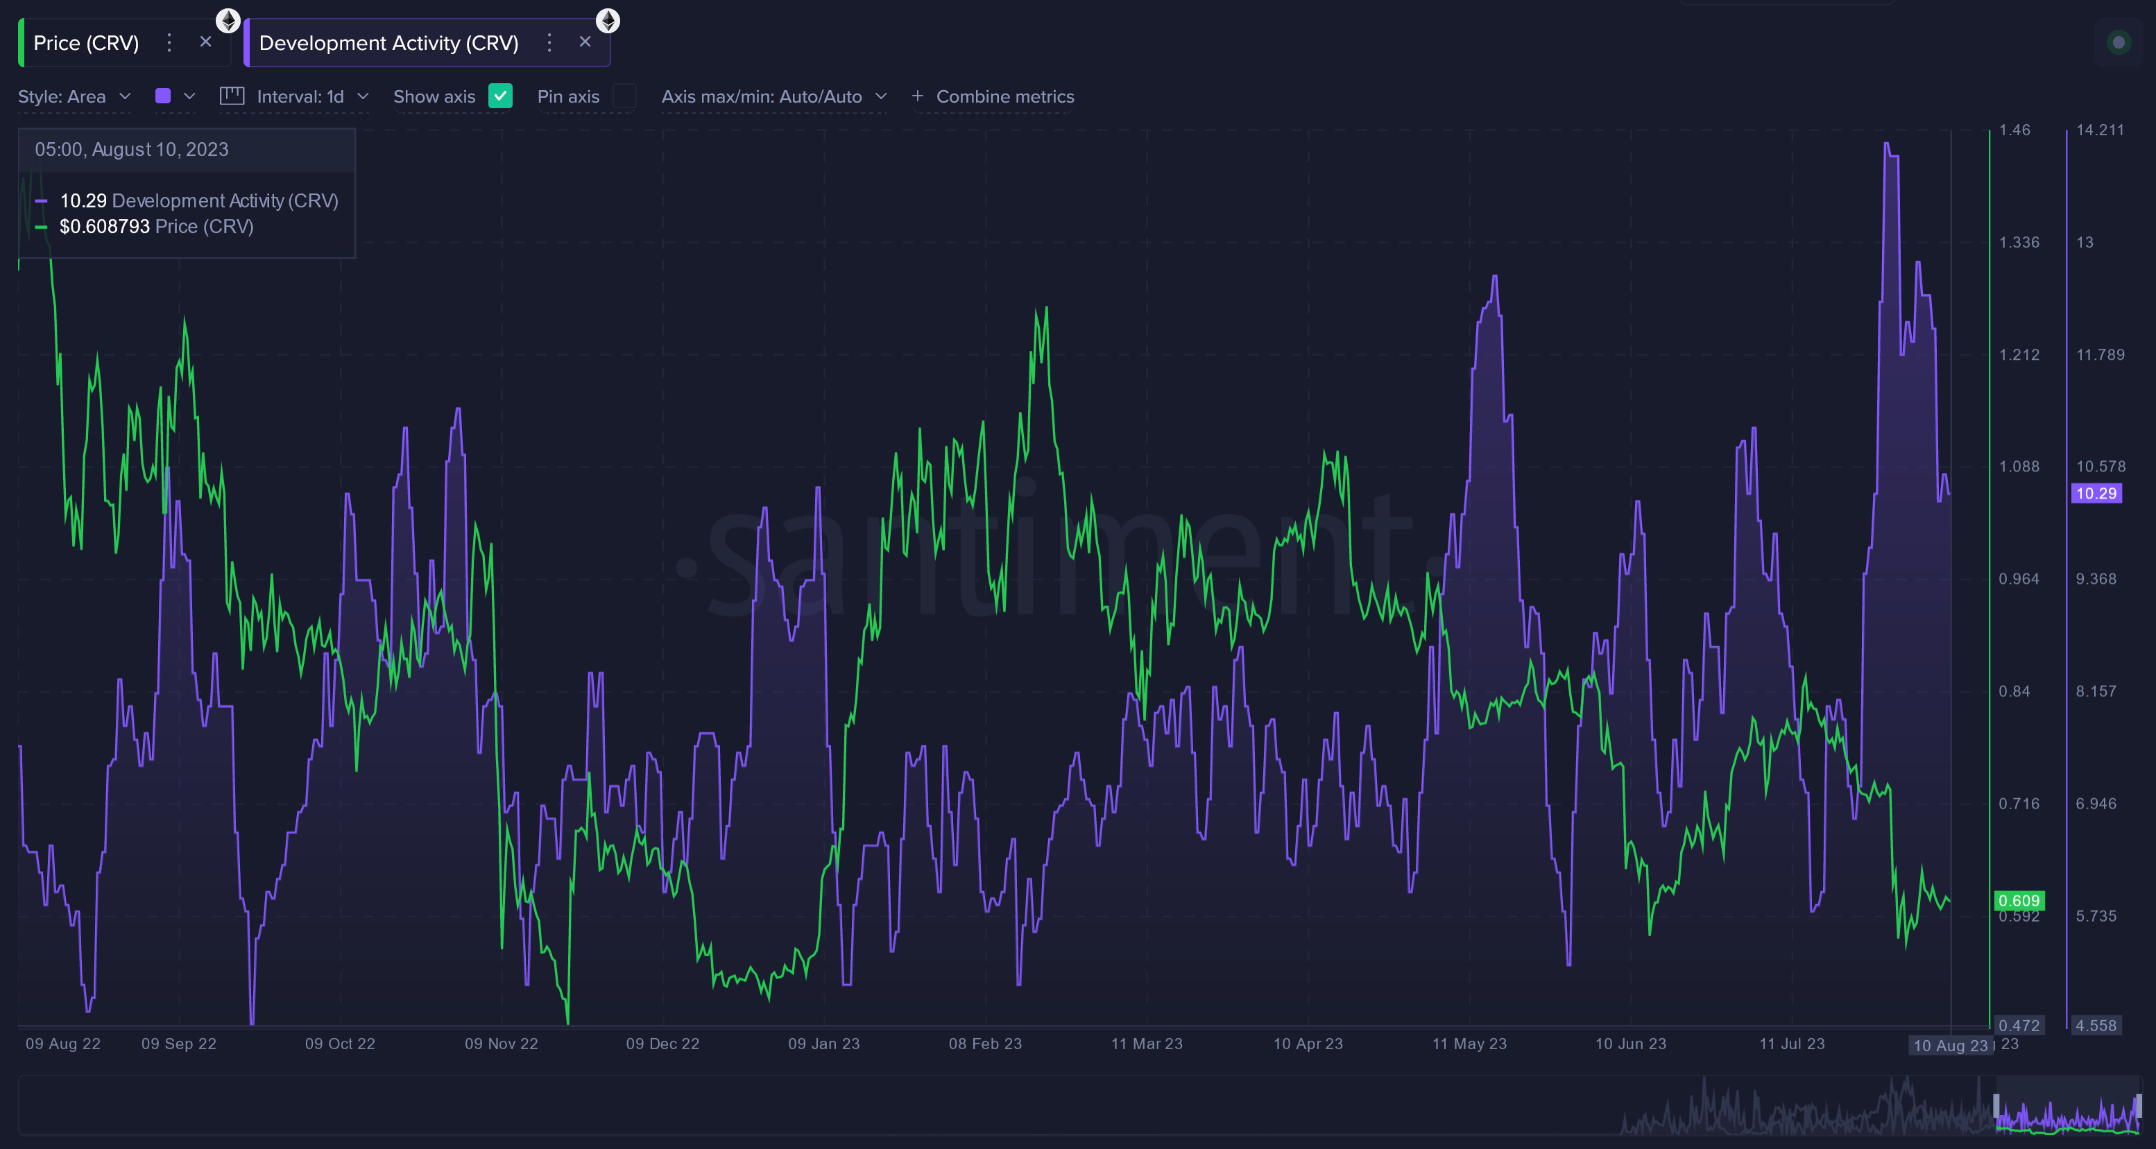Click the 11.789 activity axis label

click(x=2100, y=354)
